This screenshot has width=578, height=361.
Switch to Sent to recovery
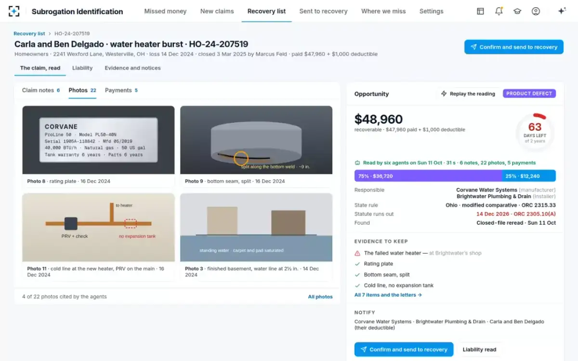click(323, 11)
